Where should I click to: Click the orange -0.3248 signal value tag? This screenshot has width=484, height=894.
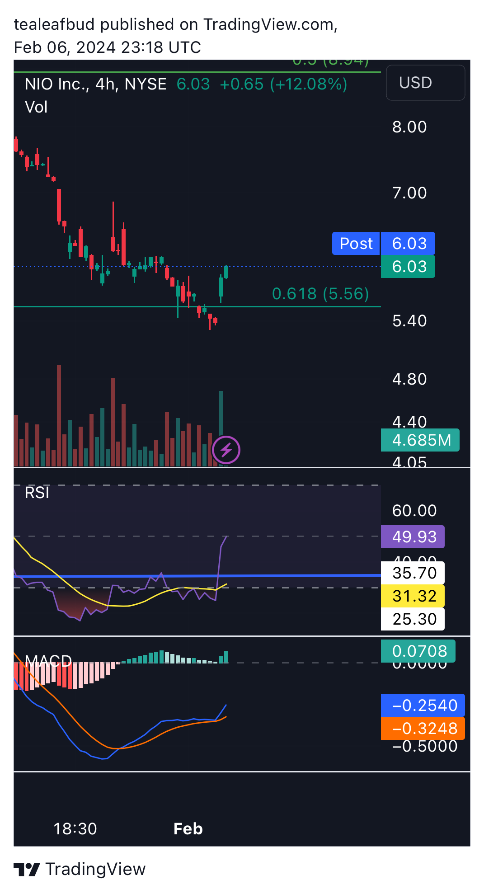(423, 729)
